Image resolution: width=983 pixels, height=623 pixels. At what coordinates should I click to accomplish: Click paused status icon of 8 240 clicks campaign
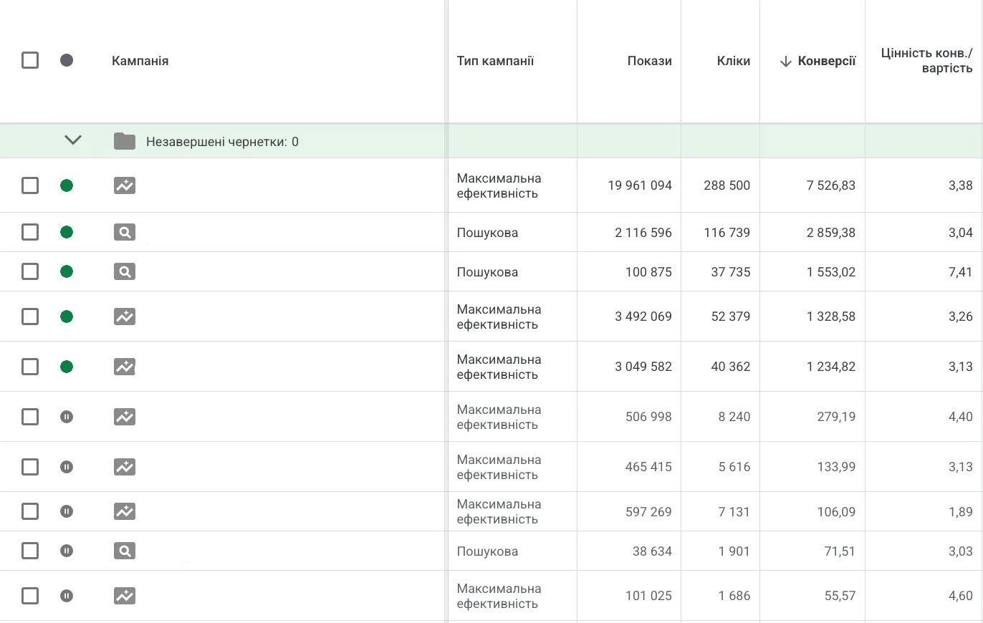tap(67, 416)
